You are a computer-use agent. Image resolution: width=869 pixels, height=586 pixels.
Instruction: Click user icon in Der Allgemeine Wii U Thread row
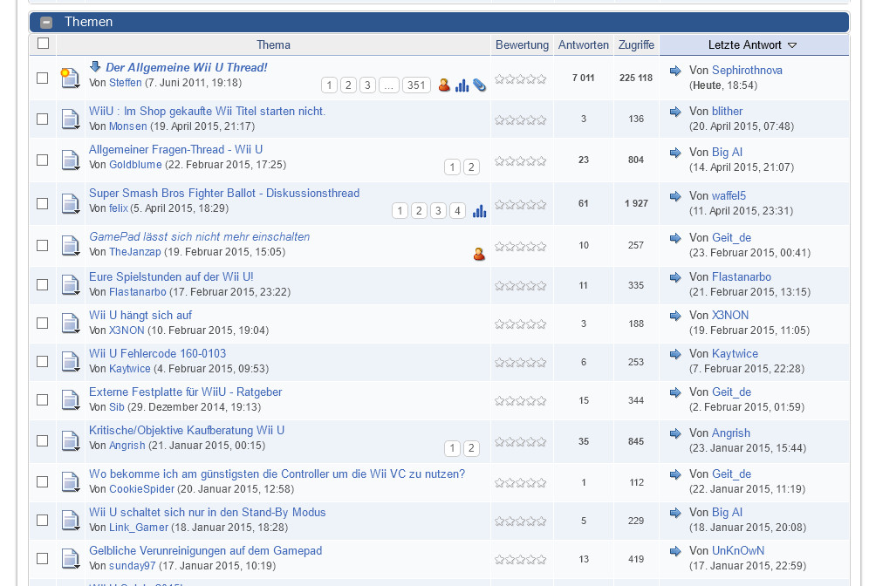444,85
